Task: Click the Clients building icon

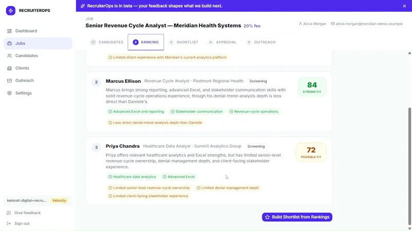Action: pyautogui.click(x=9, y=68)
